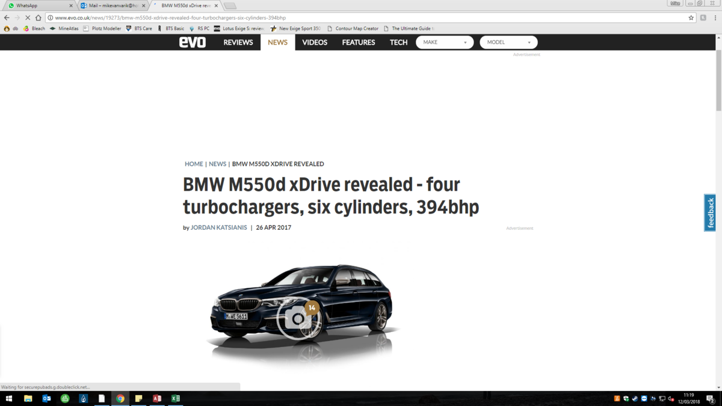Open the RS PC bookmark
Image resolution: width=722 pixels, height=406 pixels.
coord(199,28)
